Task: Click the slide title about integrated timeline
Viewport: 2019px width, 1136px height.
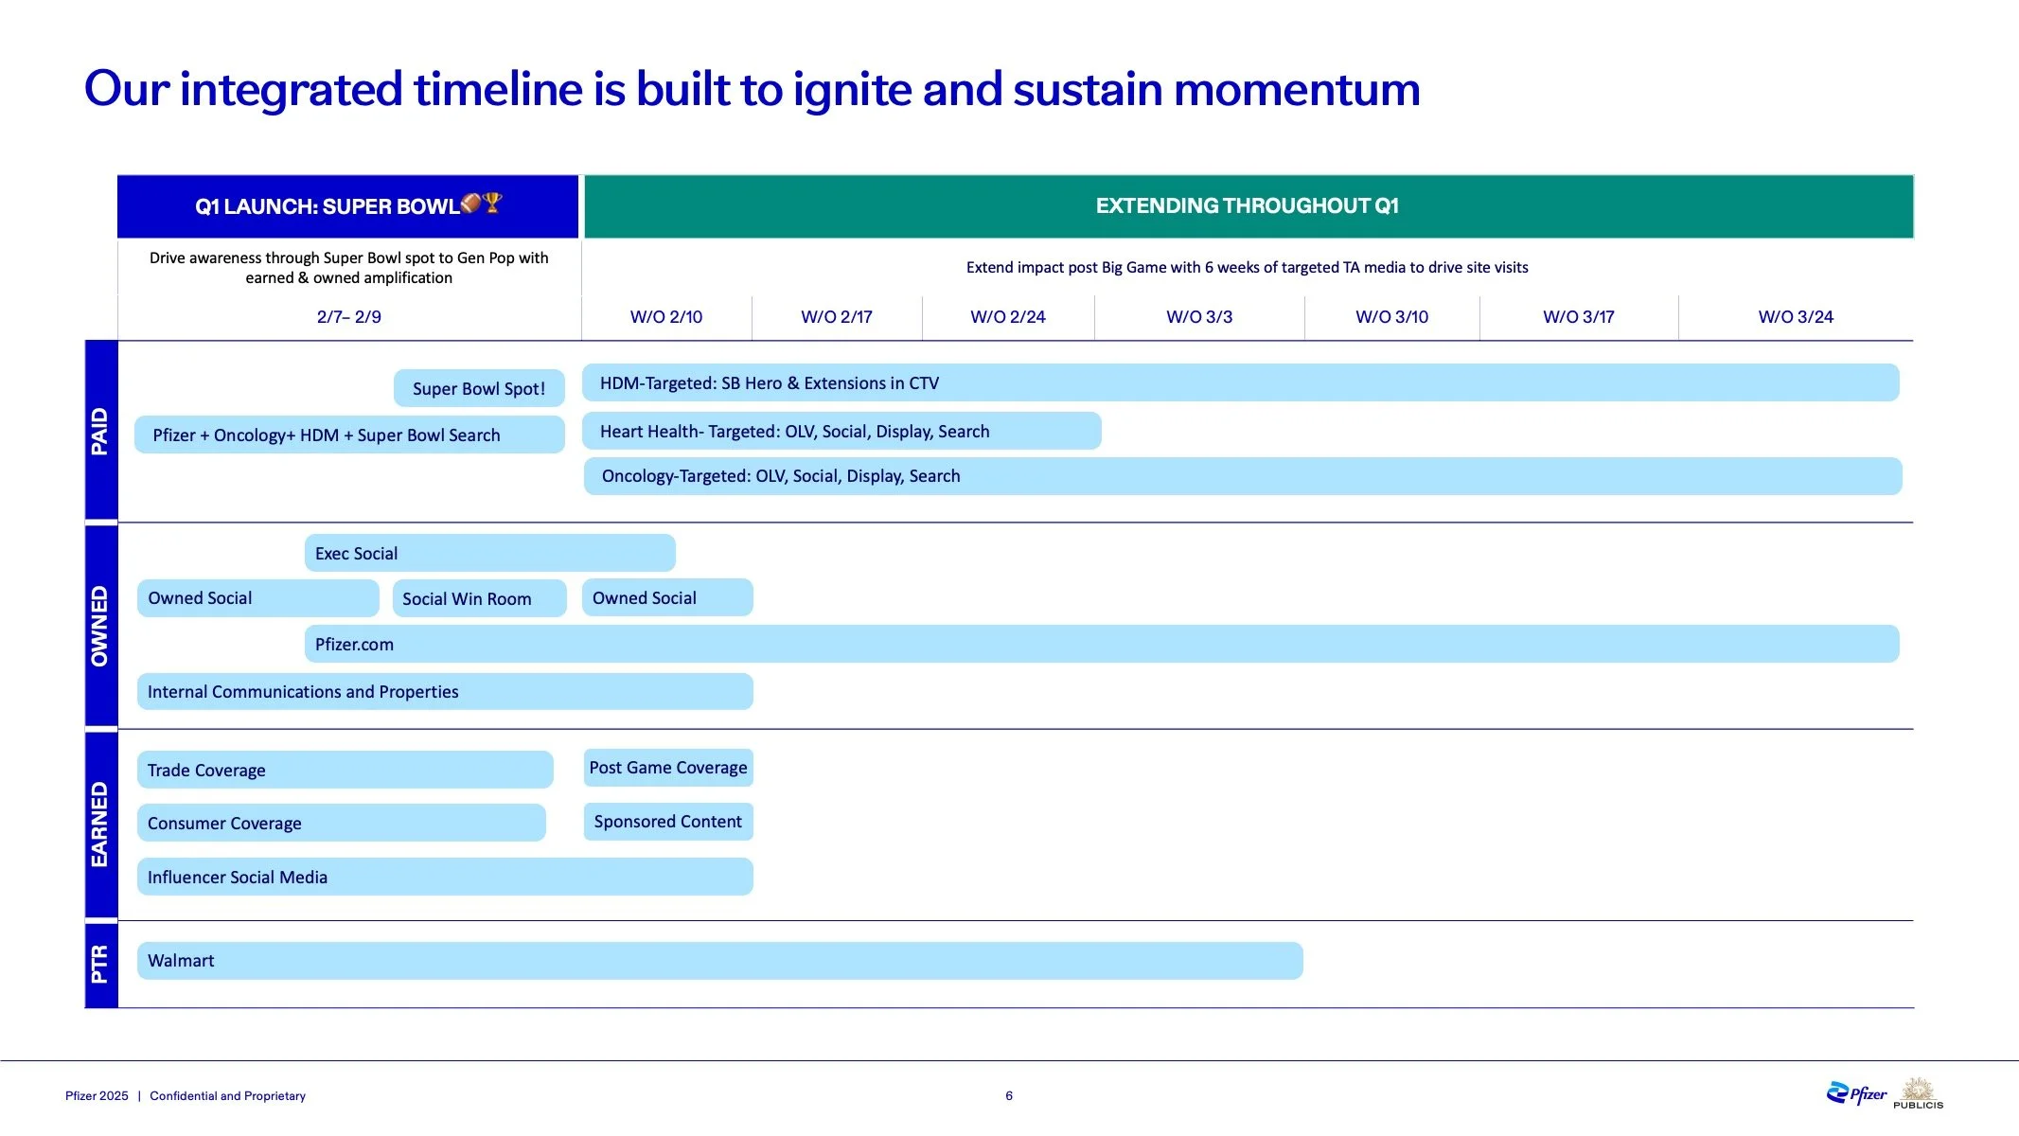Action: click(x=753, y=89)
